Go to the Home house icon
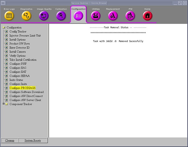 click(147, 15)
